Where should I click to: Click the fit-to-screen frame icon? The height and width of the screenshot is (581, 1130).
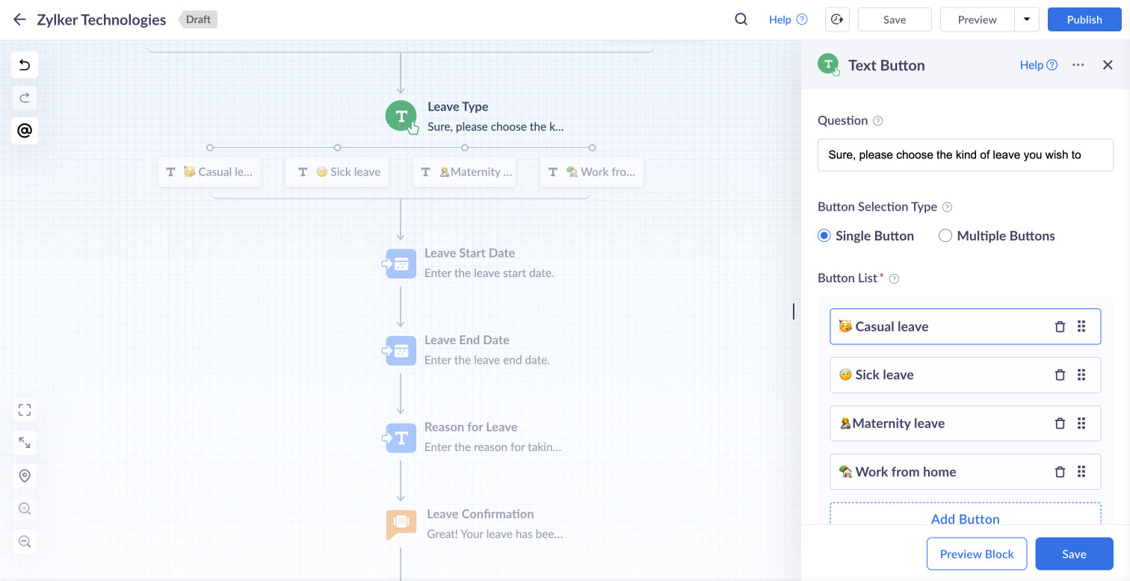coord(25,410)
